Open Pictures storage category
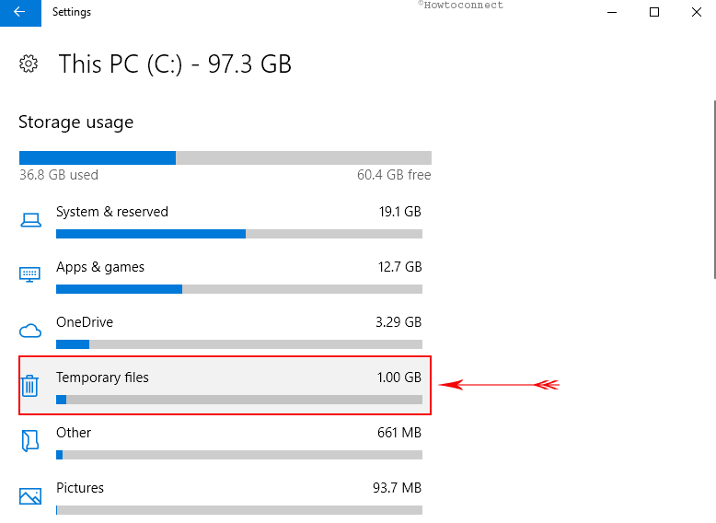This screenshot has width=716, height=523. (225, 497)
